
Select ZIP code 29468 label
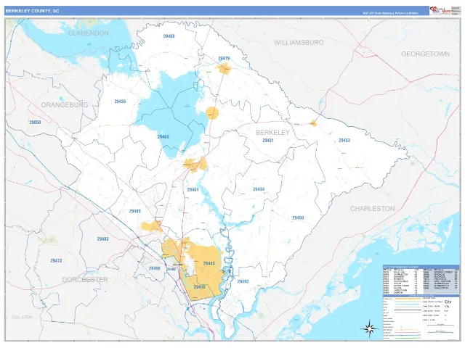pos(169,36)
